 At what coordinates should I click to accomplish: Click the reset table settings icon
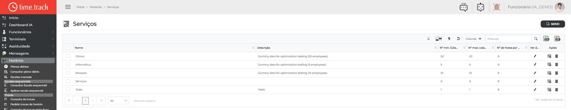(458, 39)
